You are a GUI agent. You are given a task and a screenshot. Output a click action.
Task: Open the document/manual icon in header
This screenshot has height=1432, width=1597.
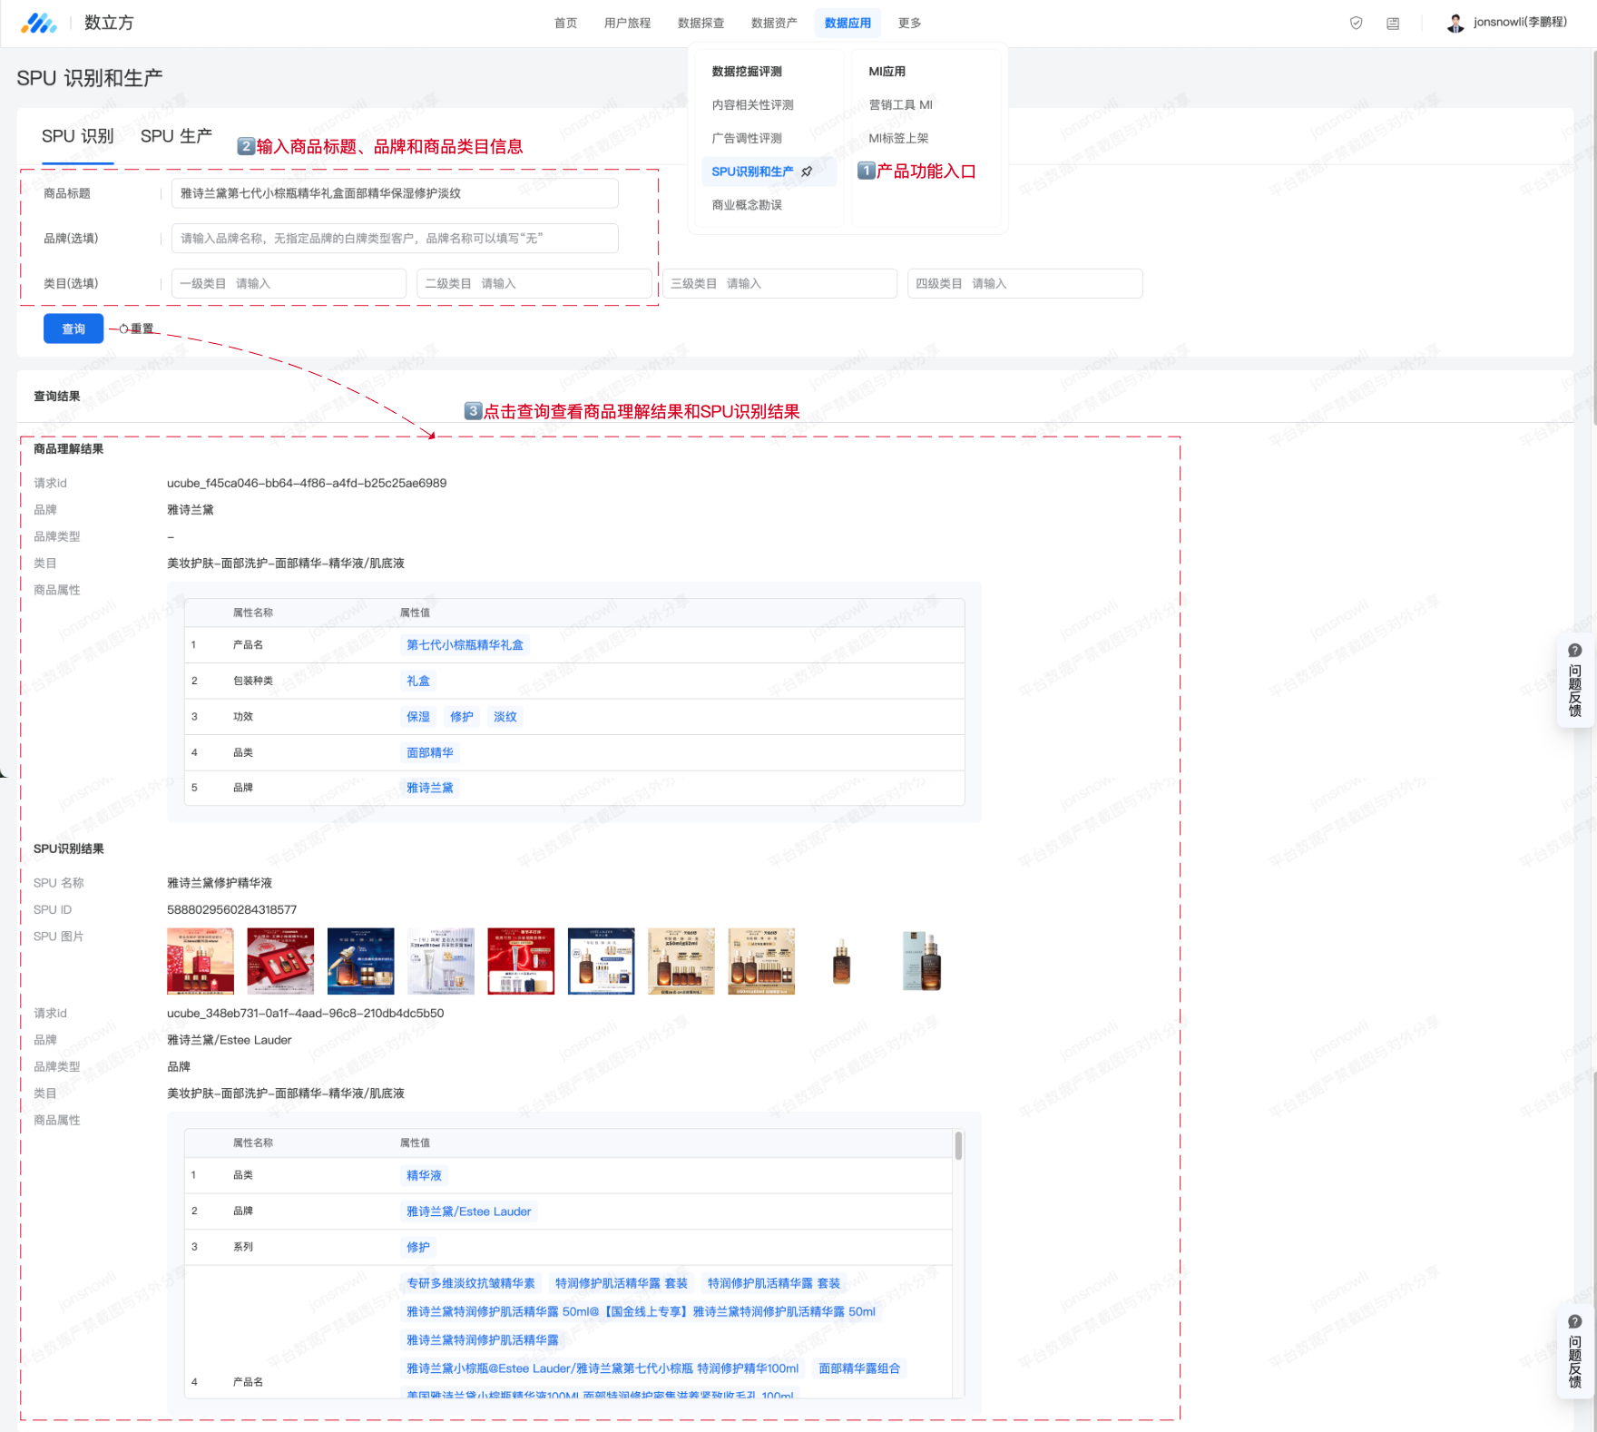1393,24
